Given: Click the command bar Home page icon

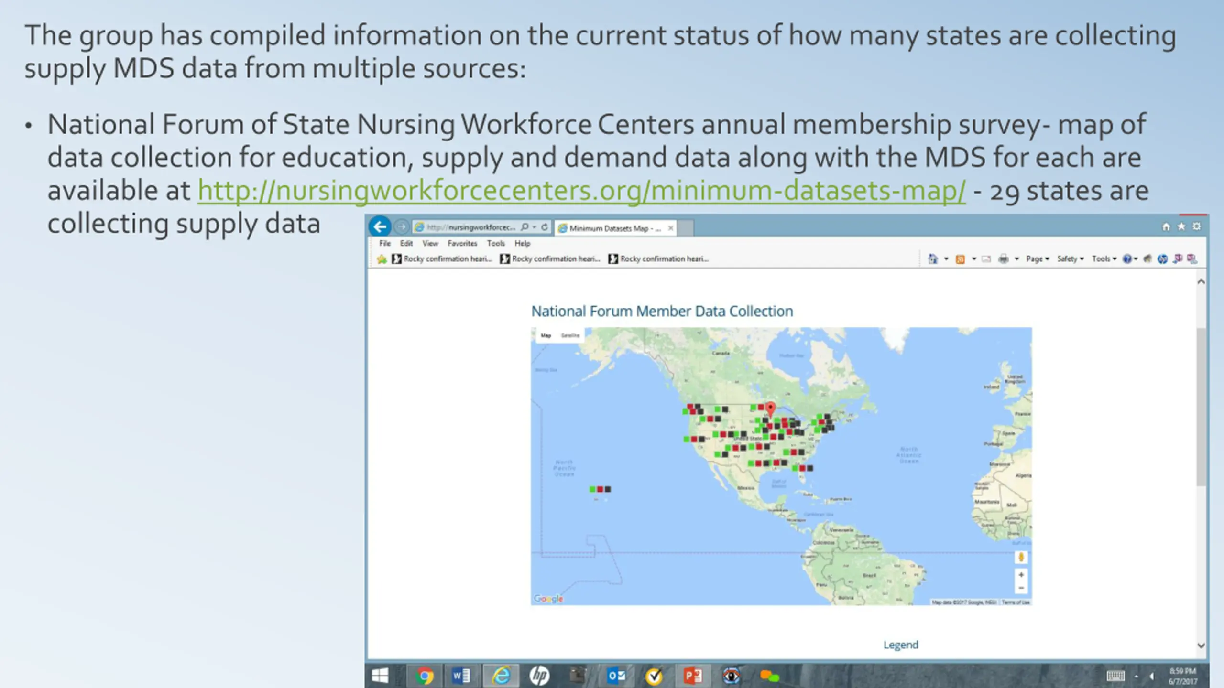Looking at the screenshot, I should [933, 259].
